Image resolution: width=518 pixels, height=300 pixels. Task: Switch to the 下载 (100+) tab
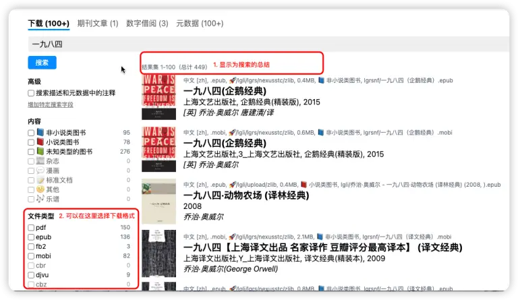pos(49,24)
